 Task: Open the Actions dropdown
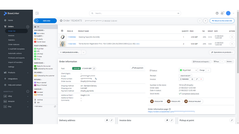(229, 61)
